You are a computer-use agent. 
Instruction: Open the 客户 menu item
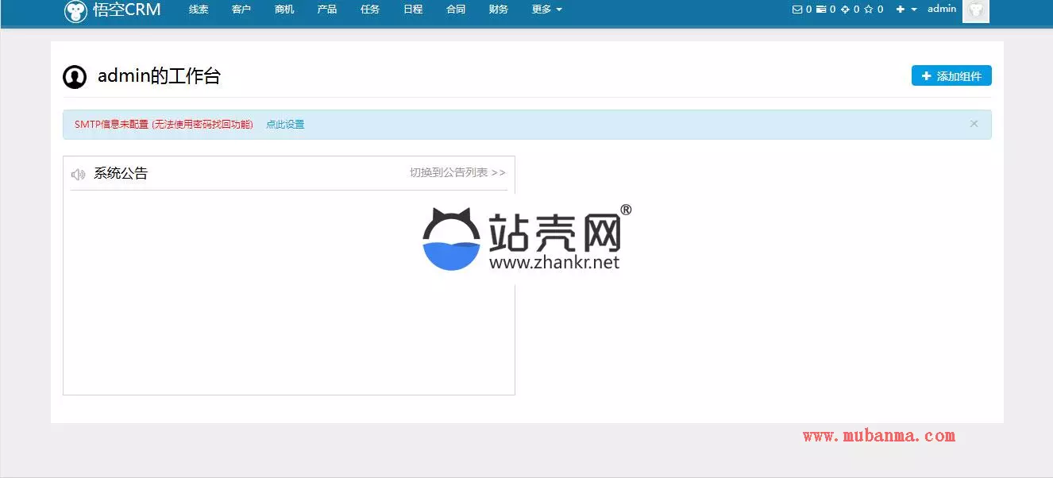[241, 10]
